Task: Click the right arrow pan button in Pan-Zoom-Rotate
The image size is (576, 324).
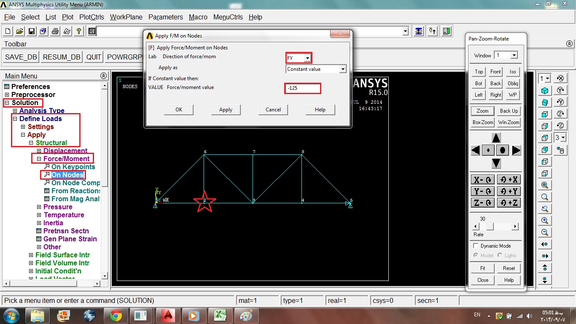Action: point(517,150)
